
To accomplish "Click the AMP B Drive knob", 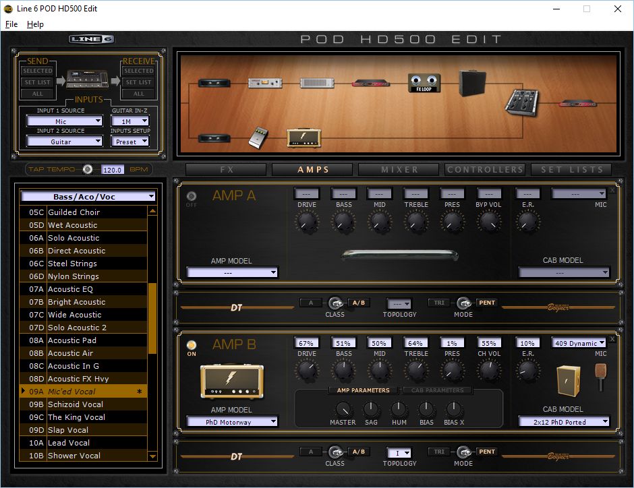I will pos(307,371).
